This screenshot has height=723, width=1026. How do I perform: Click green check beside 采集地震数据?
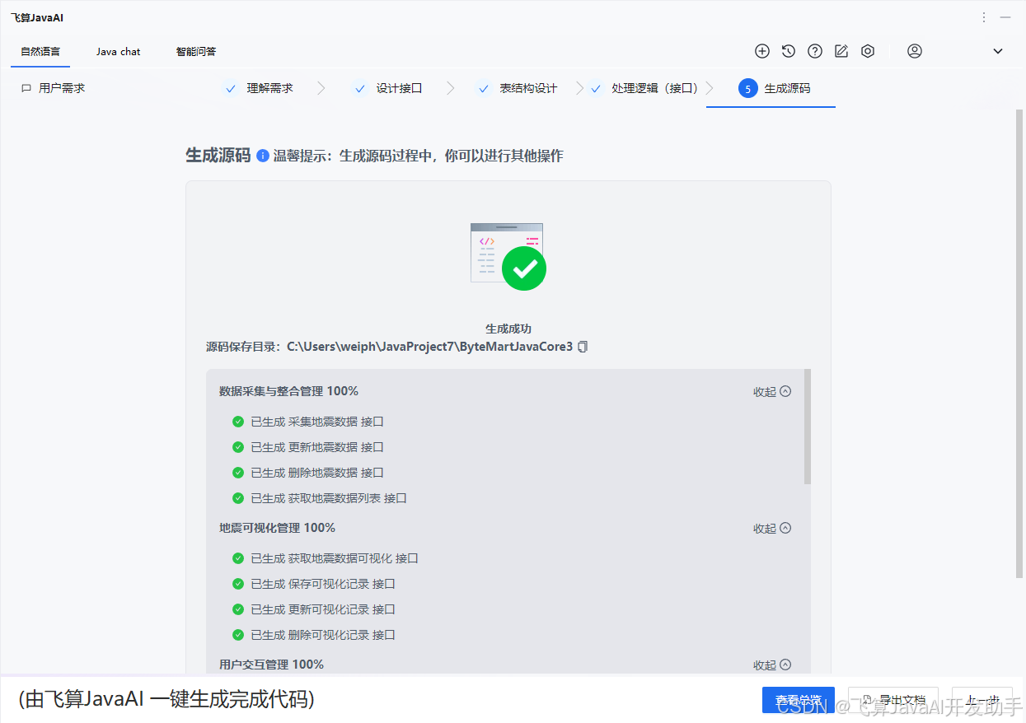coord(238,422)
